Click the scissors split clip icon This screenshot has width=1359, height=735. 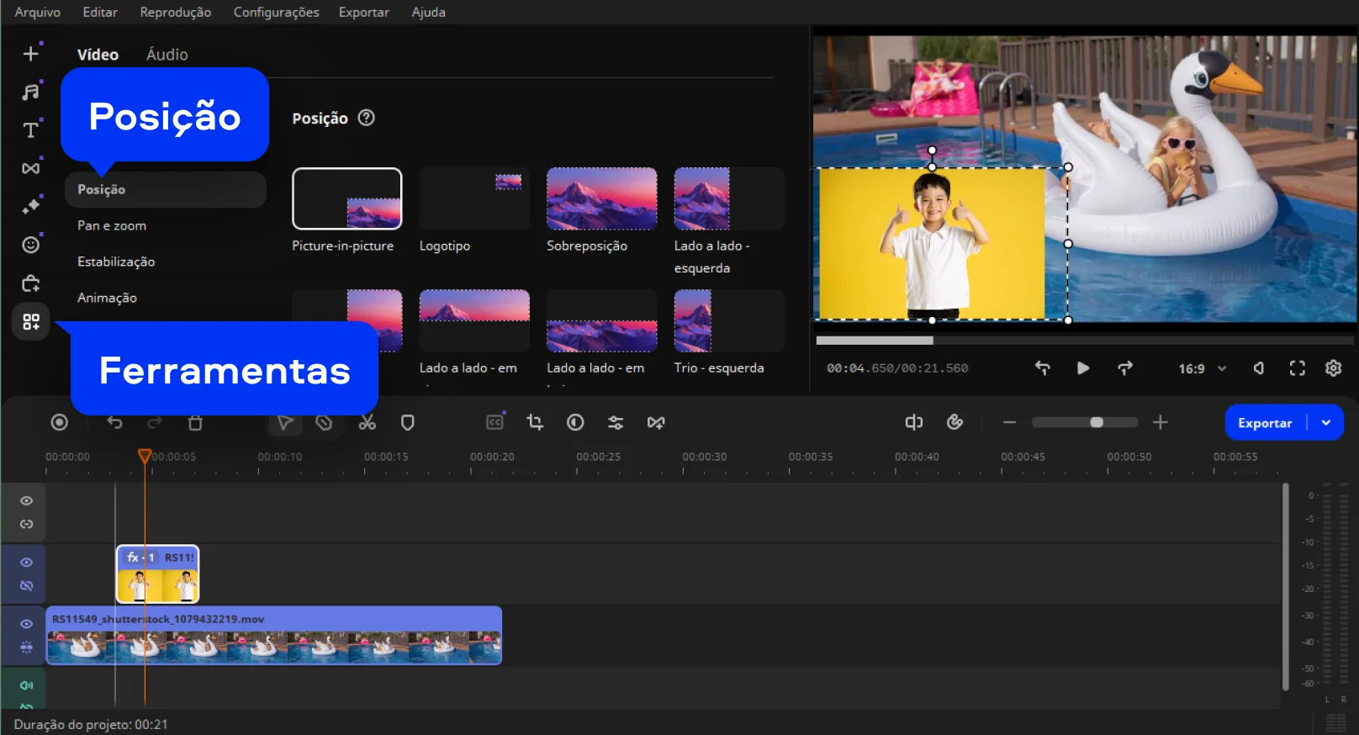coord(368,423)
